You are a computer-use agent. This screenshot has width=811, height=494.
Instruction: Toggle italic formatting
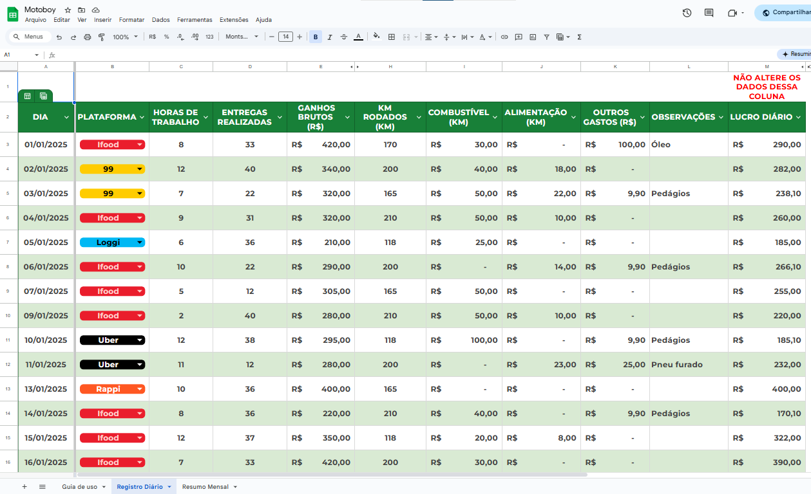(x=330, y=37)
